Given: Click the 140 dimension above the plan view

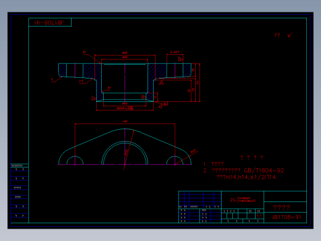Looking at the screenshot, I should tap(125, 121).
